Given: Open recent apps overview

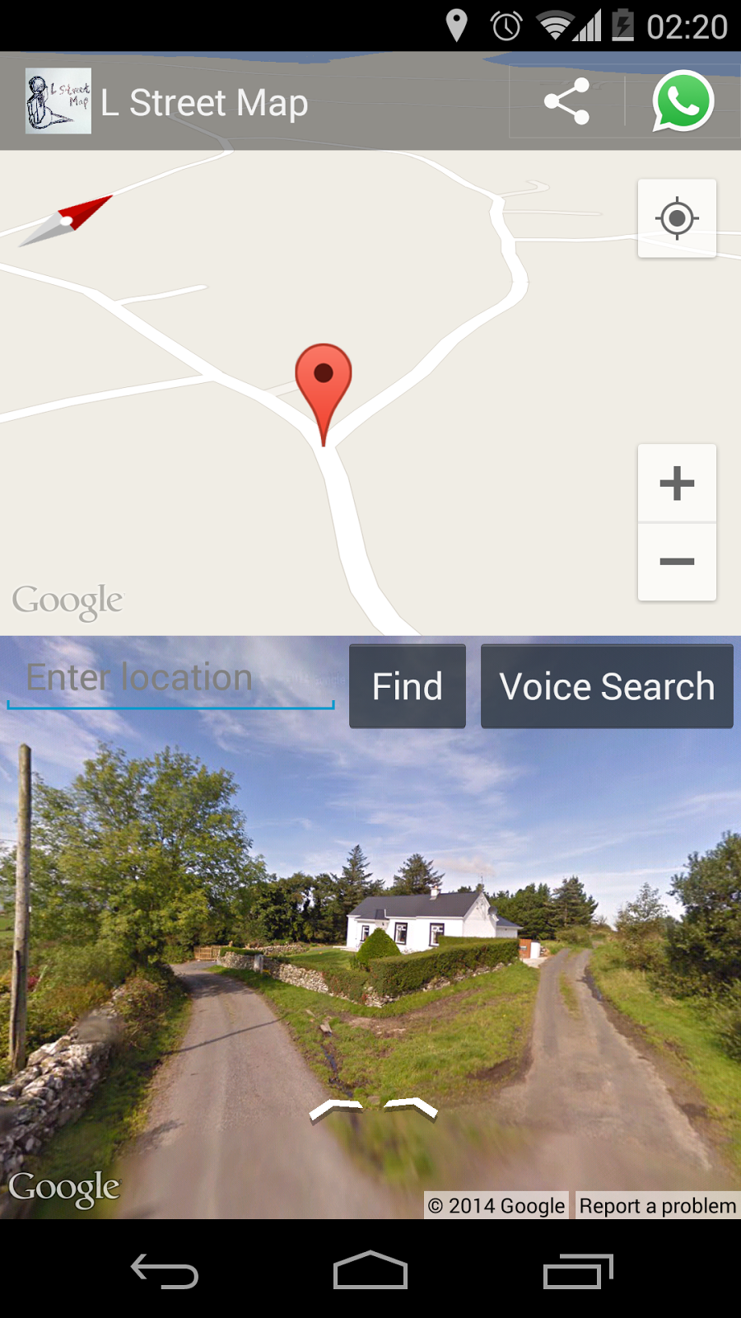Looking at the screenshot, I should [578, 1271].
